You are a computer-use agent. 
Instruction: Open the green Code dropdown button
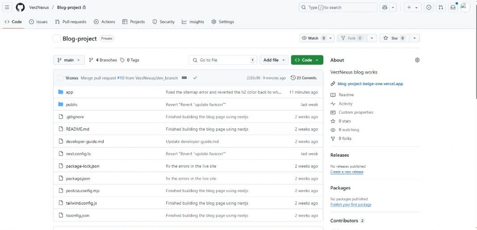[307, 60]
